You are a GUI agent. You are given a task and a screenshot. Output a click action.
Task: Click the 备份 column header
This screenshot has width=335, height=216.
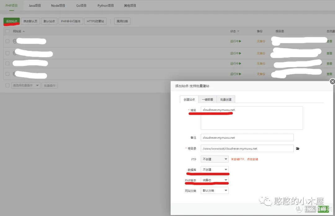click(x=260, y=31)
